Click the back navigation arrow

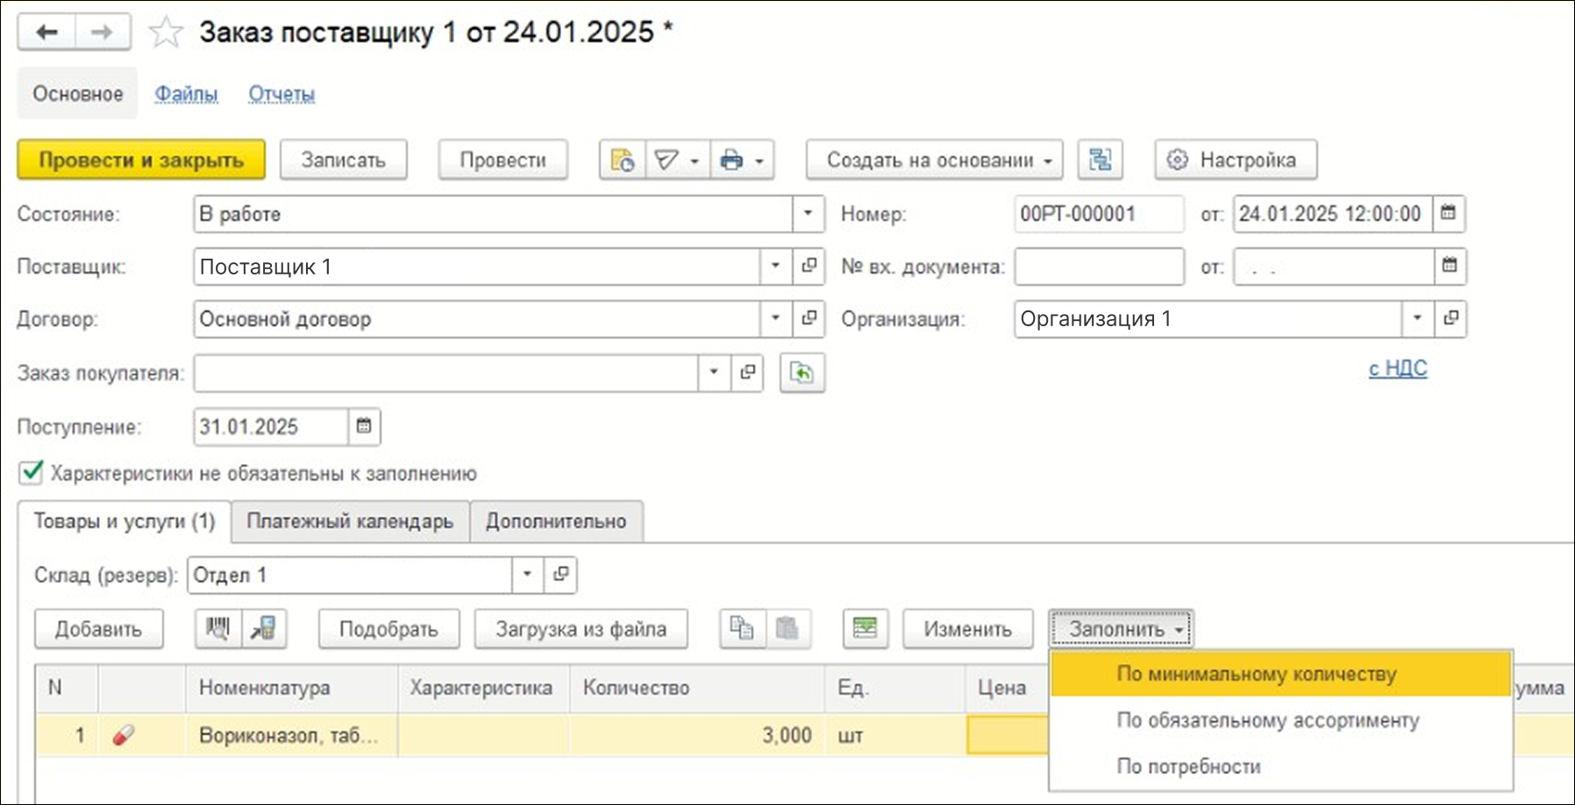click(x=46, y=32)
